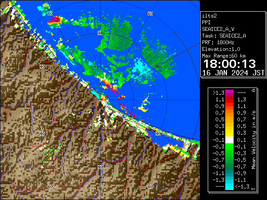Viewport: 267px width, 200px height.
Task: Select the "Elevation:1.0" entry
Action: point(221,49)
